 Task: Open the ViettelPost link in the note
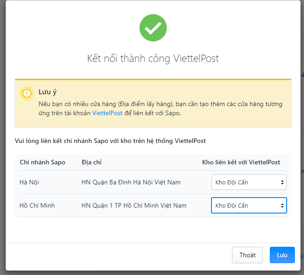(107, 113)
